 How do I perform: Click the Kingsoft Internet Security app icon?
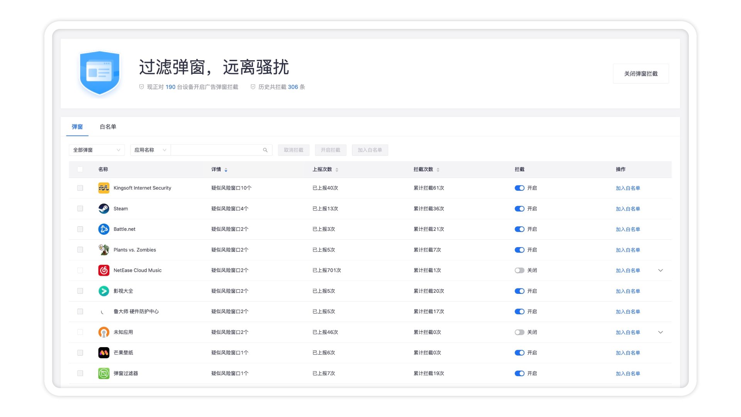pos(103,188)
